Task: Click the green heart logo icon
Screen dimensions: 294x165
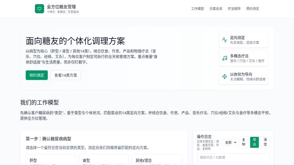Action: point(39,8)
